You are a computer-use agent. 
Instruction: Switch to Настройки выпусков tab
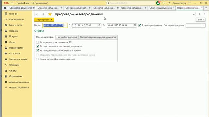(x=67, y=37)
